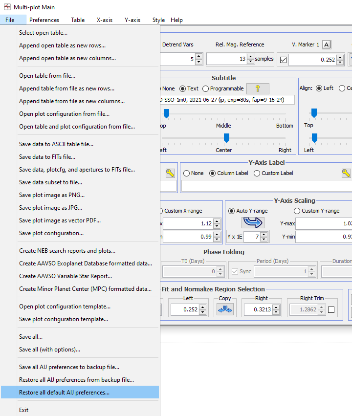Click the Subtitle programmable help question-mark button
Image resolution: width=352 pixels, height=416 pixels.
coord(258,88)
